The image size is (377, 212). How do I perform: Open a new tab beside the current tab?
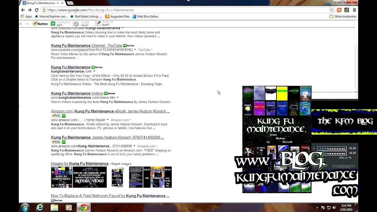(70, 3)
